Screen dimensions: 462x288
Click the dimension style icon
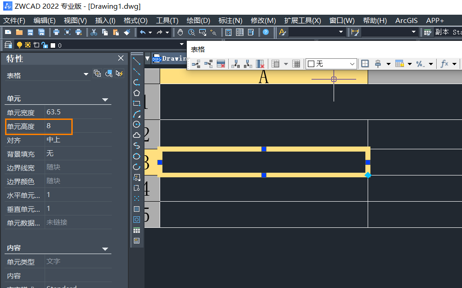coord(355,32)
